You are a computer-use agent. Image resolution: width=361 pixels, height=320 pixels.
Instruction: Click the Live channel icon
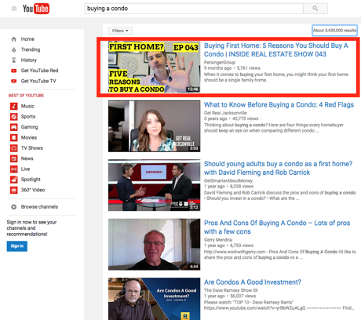(14, 169)
